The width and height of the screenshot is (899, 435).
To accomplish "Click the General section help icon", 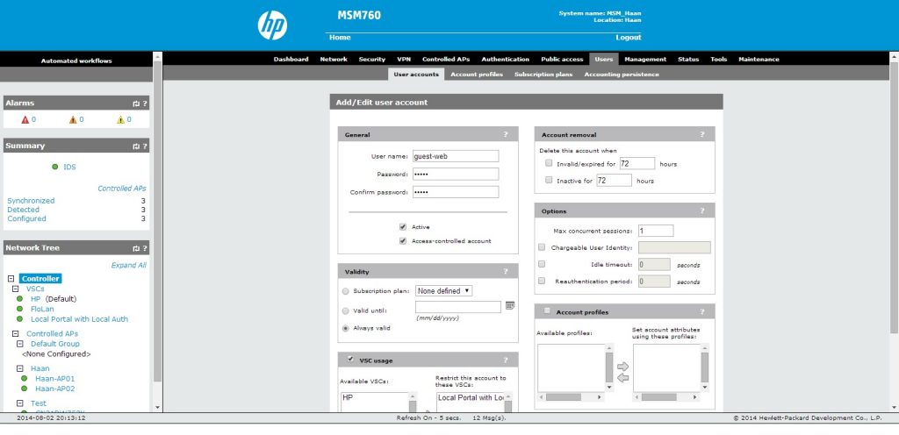I will click(506, 134).
